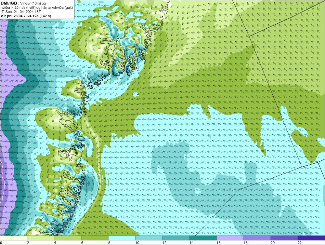
Task: Click the 12–14 m/s teal legend swatch
Action: pyautogui.click(x=176, y=238)
